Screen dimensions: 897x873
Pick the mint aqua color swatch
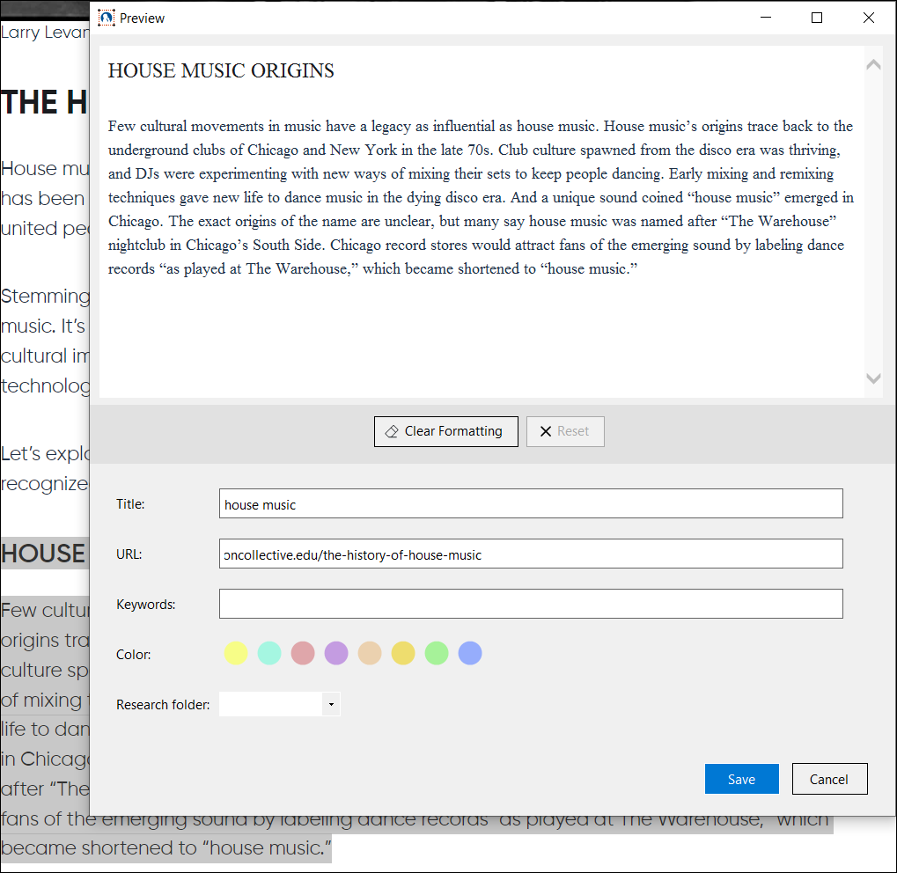point(269,654)
